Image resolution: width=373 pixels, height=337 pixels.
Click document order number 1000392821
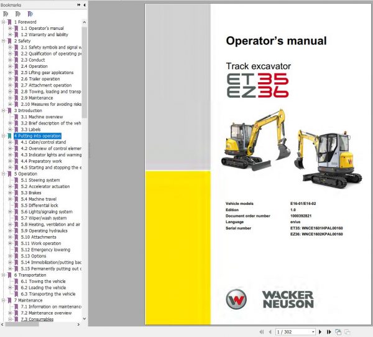pyautogui.click(x=301, y=216)
